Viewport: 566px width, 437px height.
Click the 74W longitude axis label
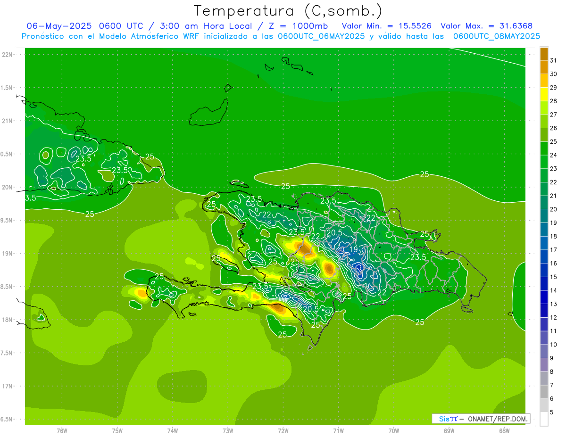coord(173,430)
